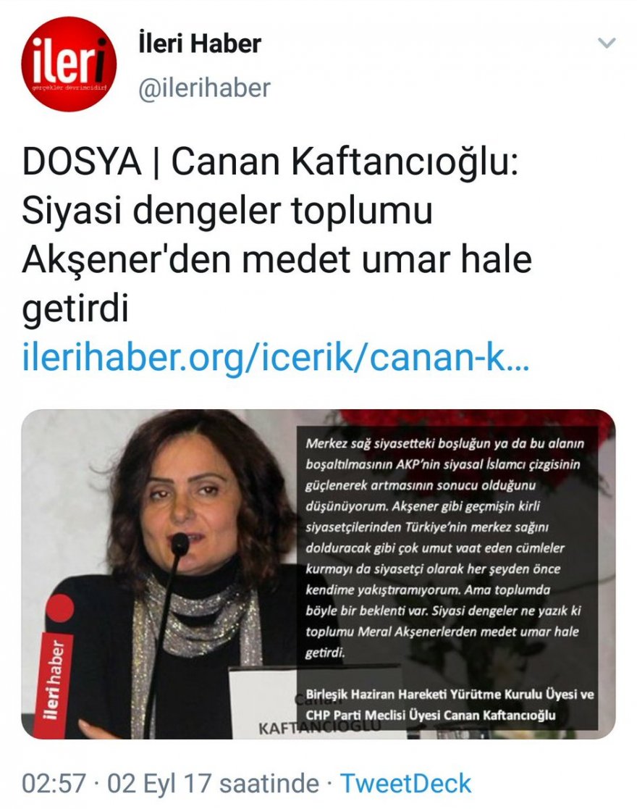Click the microphone in the photo

pos(180,545)
